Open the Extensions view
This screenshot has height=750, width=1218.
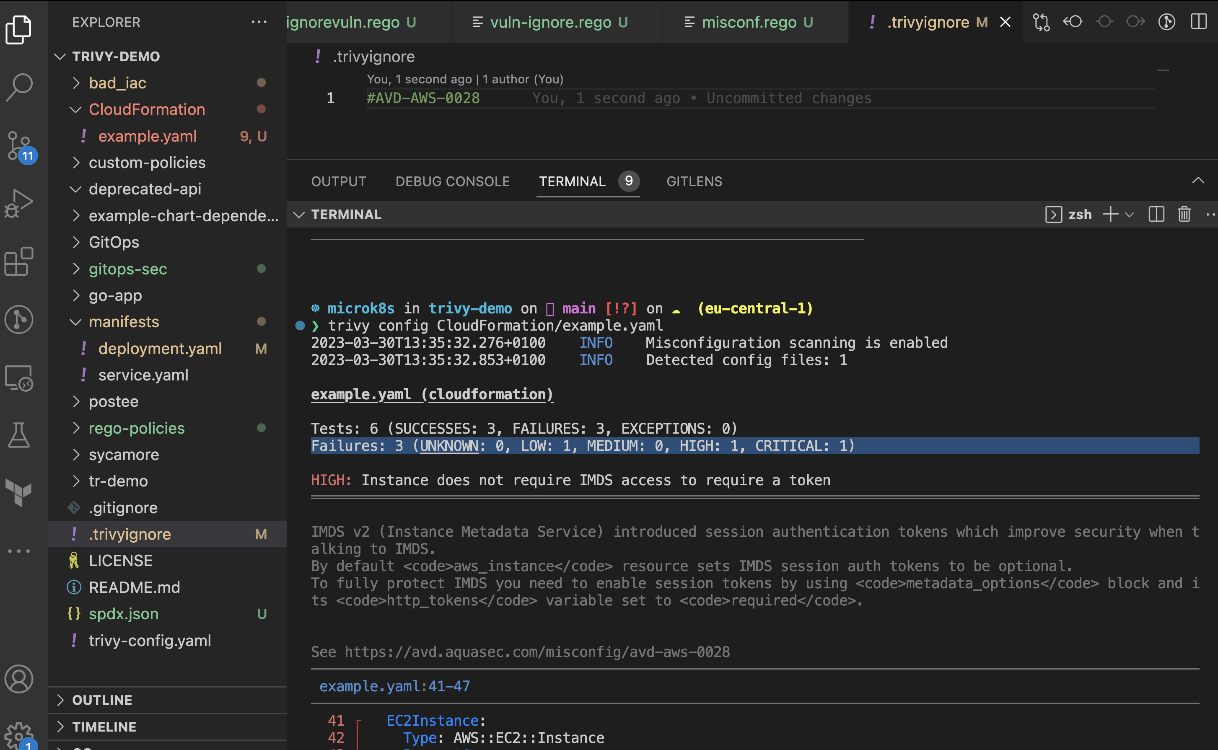[x=20, y=261]
